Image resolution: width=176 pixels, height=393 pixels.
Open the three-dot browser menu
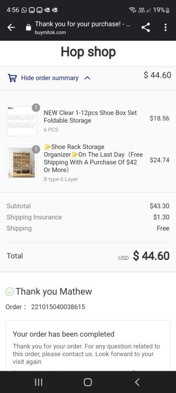(165, 28)
